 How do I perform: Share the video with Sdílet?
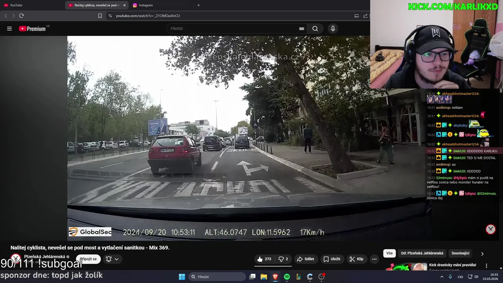[306, 259]
